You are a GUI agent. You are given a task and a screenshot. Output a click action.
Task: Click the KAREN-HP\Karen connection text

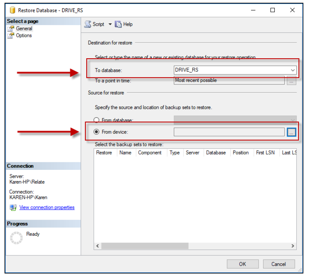[x=28, y=197]
